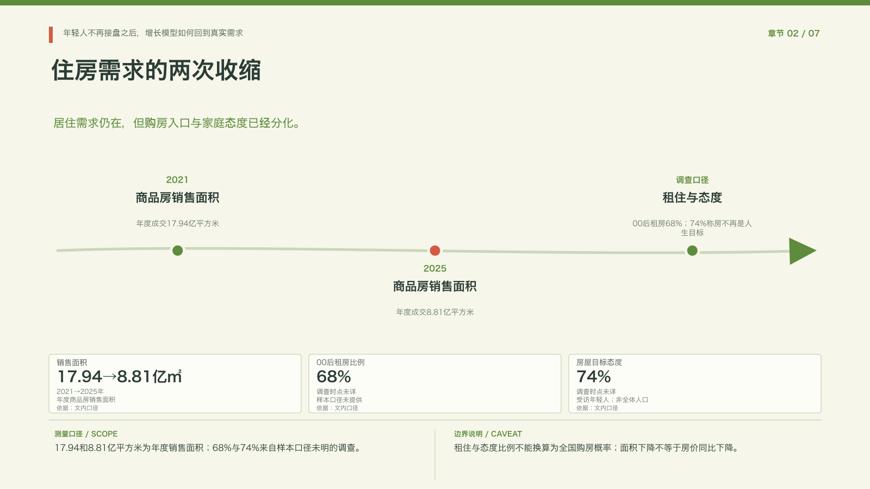Select the slide title 住房需求的两次收缩
Screen dimensions: 870x489
pyautogui.click(x=156, y=71)
